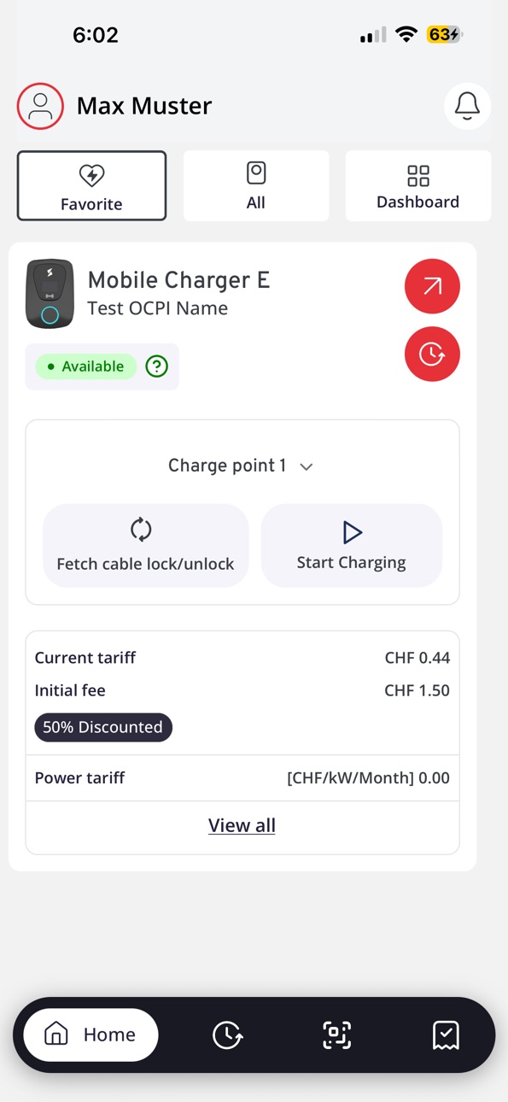Open the Dashboard tab
This screenshot has height=1102, width=508.
pyautogui.click(x=418, y=186)
